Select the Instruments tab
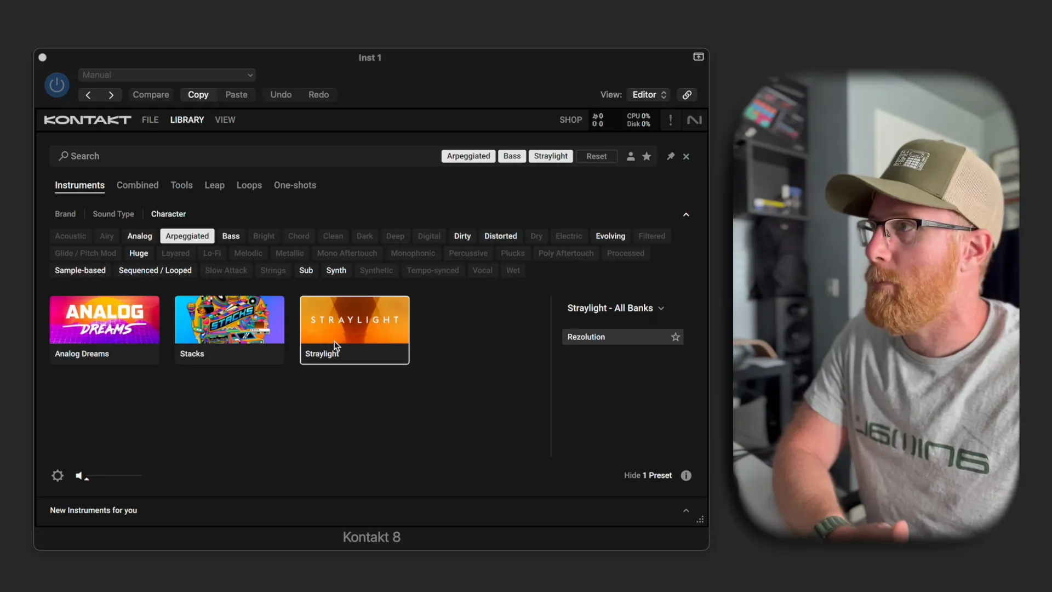The height and width of the screenshot is (592, 1052). coord(79,185)
